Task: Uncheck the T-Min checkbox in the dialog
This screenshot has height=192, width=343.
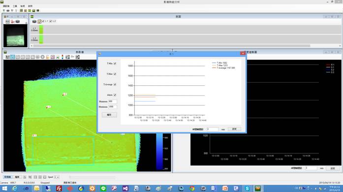Action: (x=115, y=64)
